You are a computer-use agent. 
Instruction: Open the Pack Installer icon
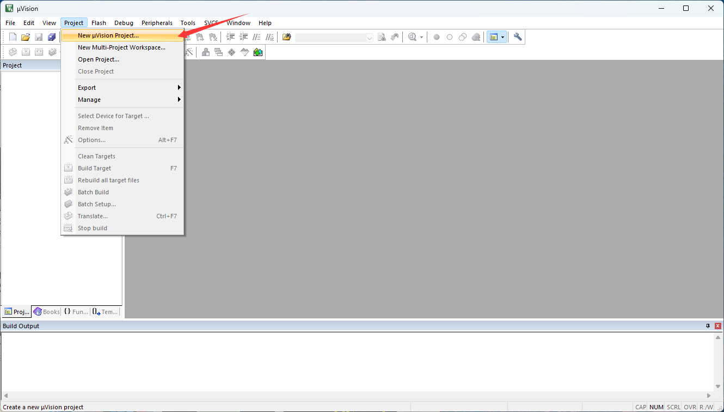coord(257,52)
